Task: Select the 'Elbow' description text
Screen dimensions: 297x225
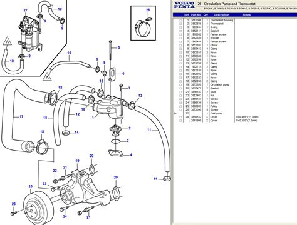Action: pos(214,46)
